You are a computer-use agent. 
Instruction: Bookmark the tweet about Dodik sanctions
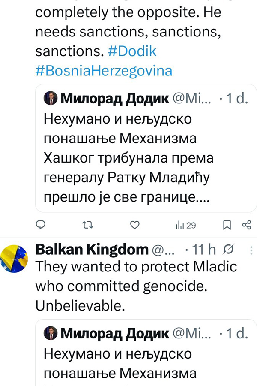click(x=227, y=225)
